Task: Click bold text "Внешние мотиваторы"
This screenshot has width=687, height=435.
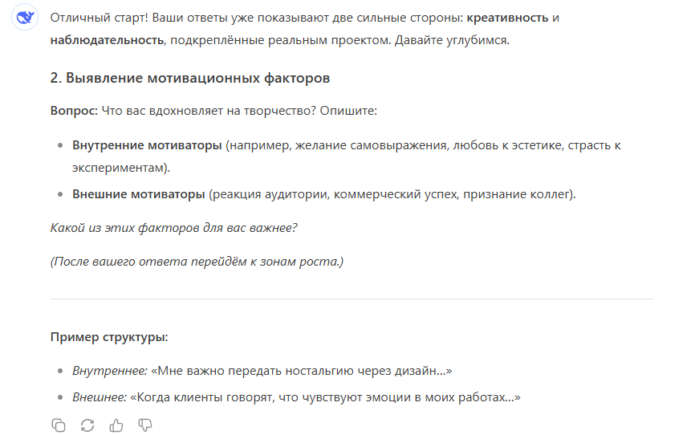Action: coord(139,194)
